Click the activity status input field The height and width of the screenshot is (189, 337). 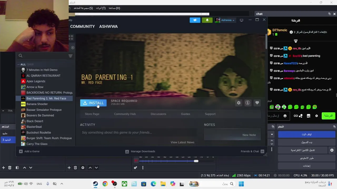tap(138, 133)
